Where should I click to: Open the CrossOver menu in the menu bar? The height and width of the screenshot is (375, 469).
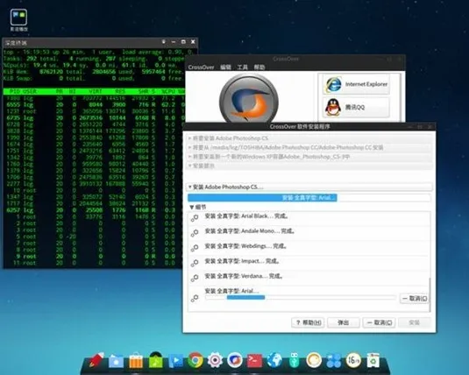point(201,67)
